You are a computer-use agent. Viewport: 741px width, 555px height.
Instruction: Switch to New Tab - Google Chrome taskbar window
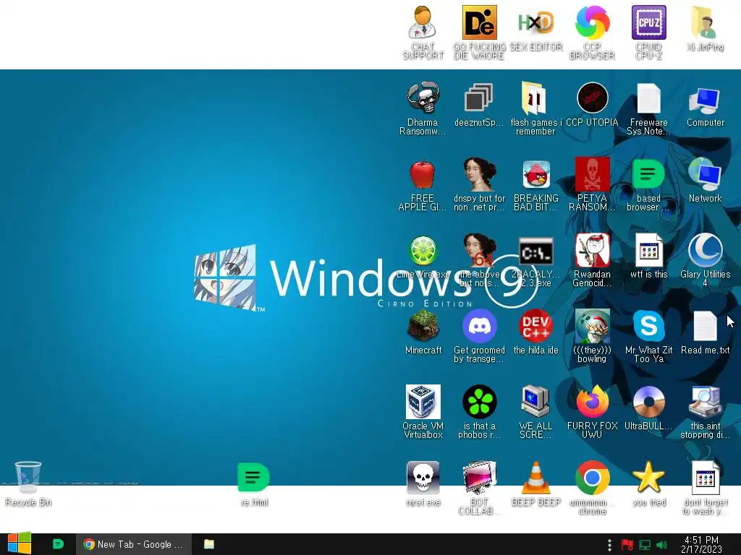(133, 544)
